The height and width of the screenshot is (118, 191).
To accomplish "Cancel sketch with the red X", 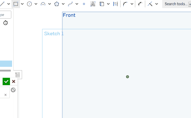I will [14, 81].
